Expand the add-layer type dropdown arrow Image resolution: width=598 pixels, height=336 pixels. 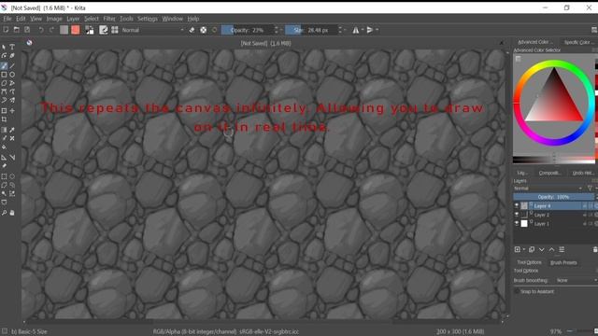(x=524, y=249)
